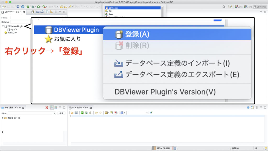
Task: Click the heap memory 373M / 651M indicator
Action: tap(163, 148)
